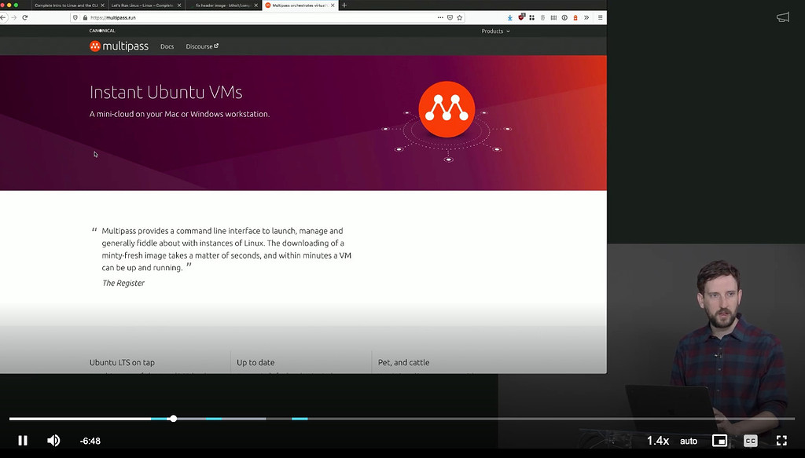Select the Multipass logo icon
Viewport: 805px width, 458px height.
97,46
